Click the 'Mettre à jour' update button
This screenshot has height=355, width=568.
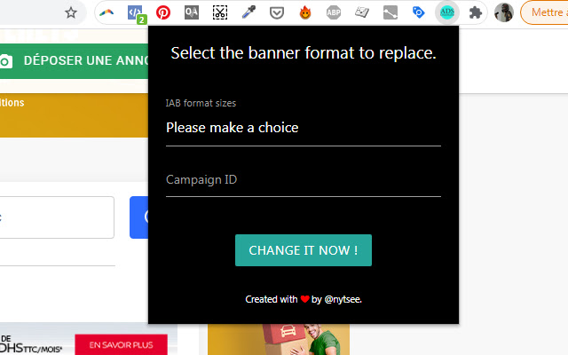[x=544, y=12]
